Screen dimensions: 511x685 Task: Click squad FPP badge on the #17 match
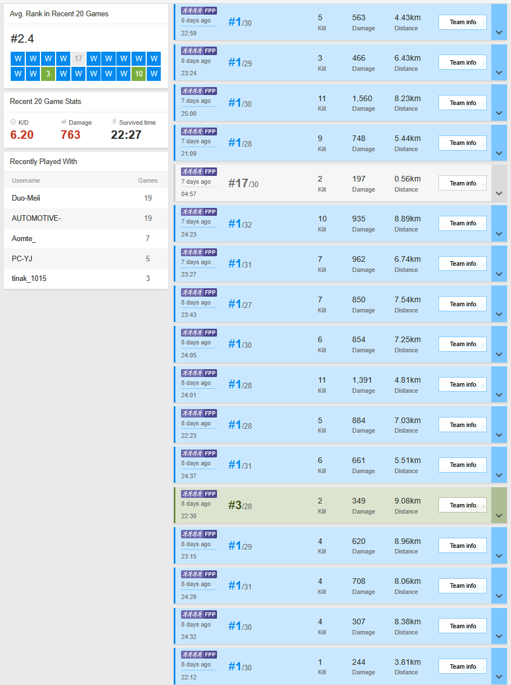(x=199, y=171)
